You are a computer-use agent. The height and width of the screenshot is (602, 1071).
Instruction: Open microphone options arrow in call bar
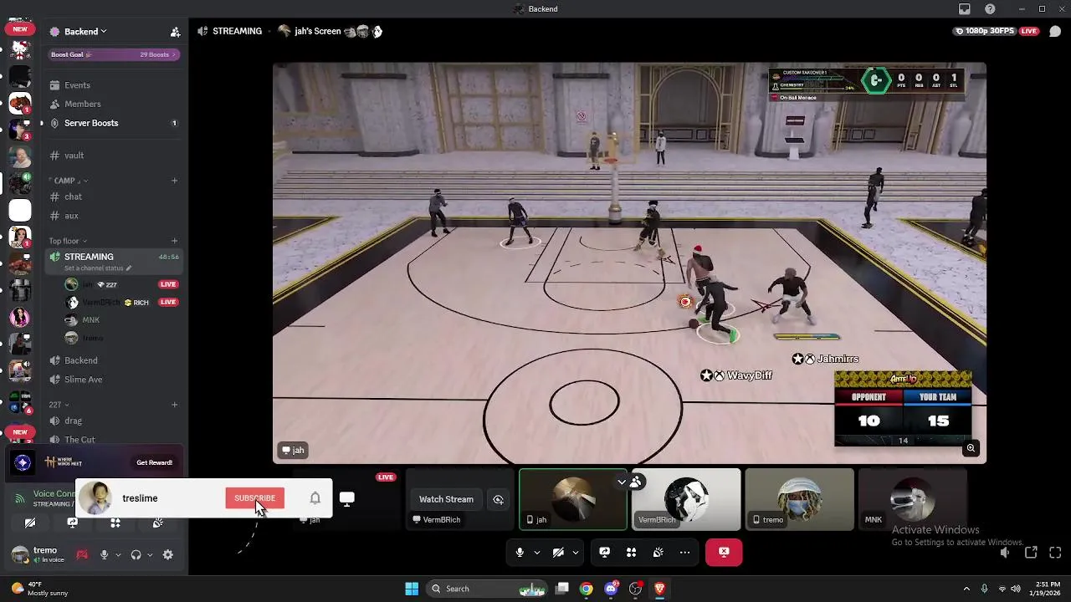coord(536,552)
